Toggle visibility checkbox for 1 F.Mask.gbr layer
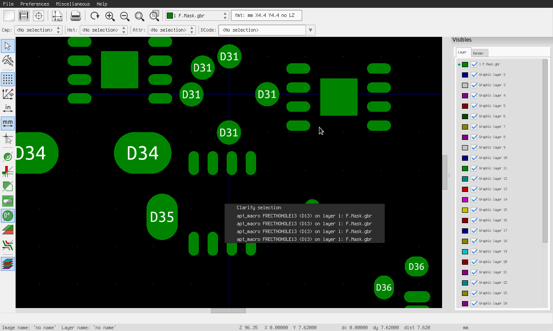Image resolution: width=553 pixels, height=331 pixels. 474,64
